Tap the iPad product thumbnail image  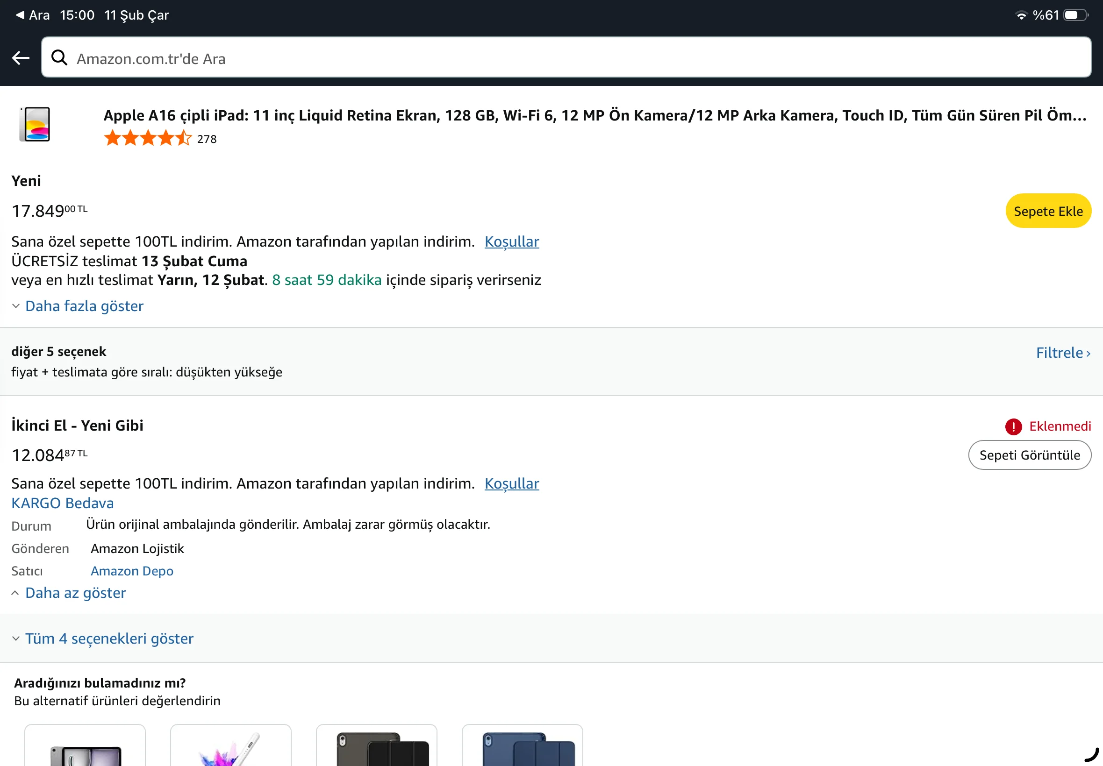[x=35, y=124]
